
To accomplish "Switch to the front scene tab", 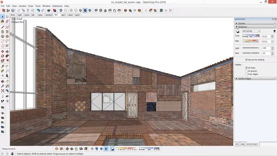I will tap(13, 15).
